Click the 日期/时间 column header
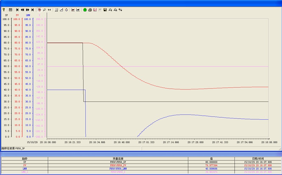This screenshot has width=282, height=175. [258, 158]
